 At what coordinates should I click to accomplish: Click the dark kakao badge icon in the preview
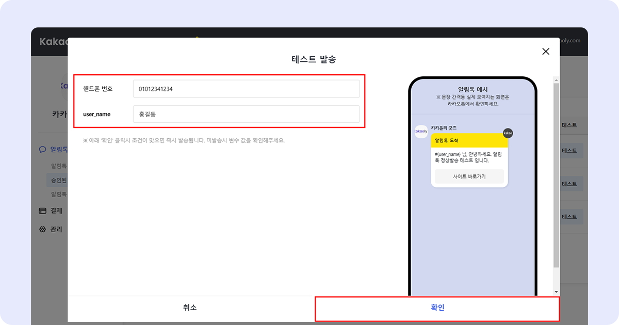pos(508,133)
